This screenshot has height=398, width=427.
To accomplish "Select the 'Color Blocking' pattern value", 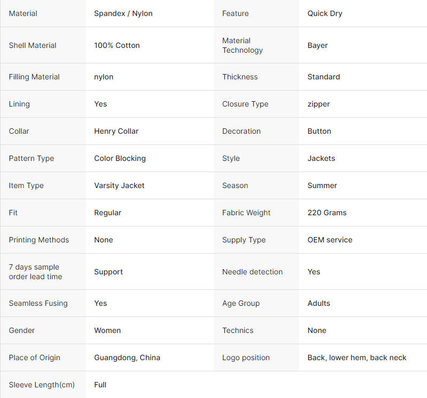I will (120, 158).
